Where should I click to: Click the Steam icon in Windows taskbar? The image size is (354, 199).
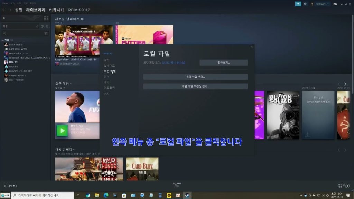coord(187,195)
